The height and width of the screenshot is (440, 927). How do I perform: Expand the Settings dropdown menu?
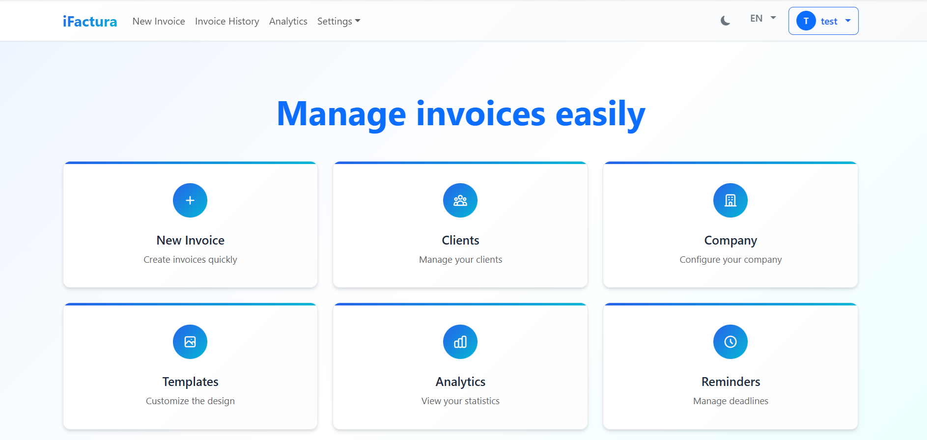(x=338, y=21)
